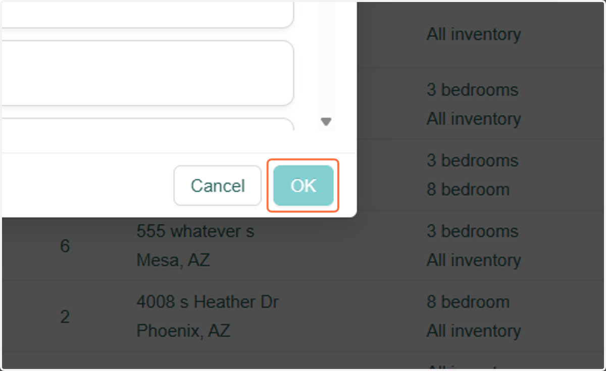Focus the cut-off field just above dialog footer
This screenshot has height=371, width=606.
(147, 124)
